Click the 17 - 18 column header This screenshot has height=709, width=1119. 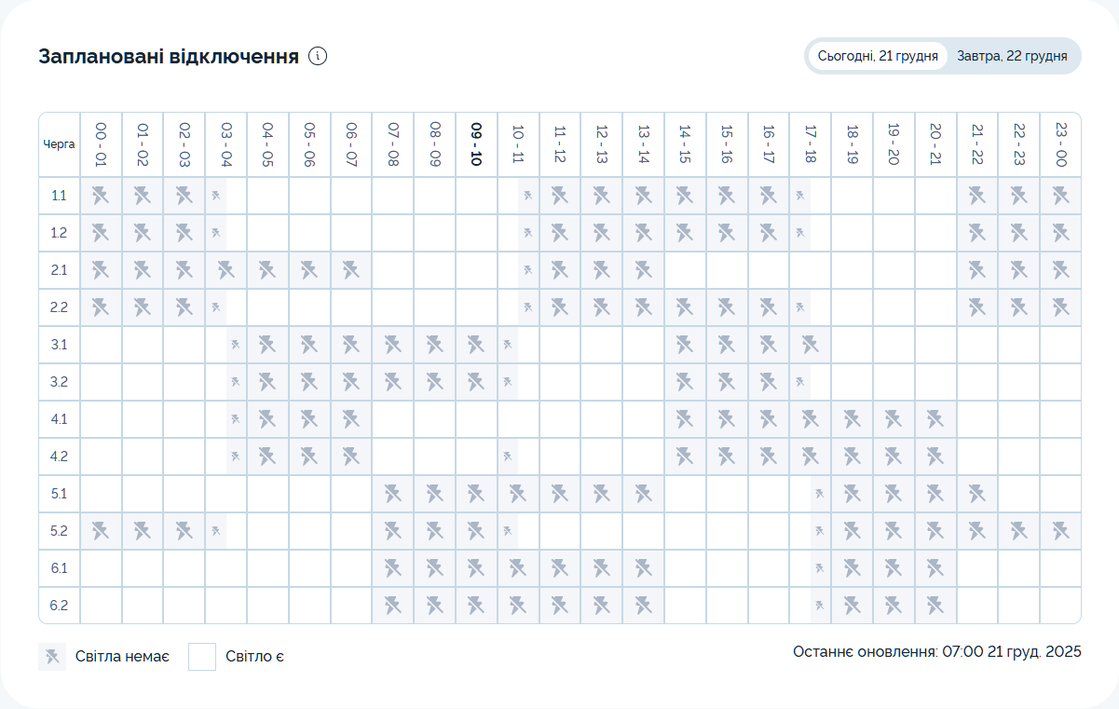tap(811, 144)
